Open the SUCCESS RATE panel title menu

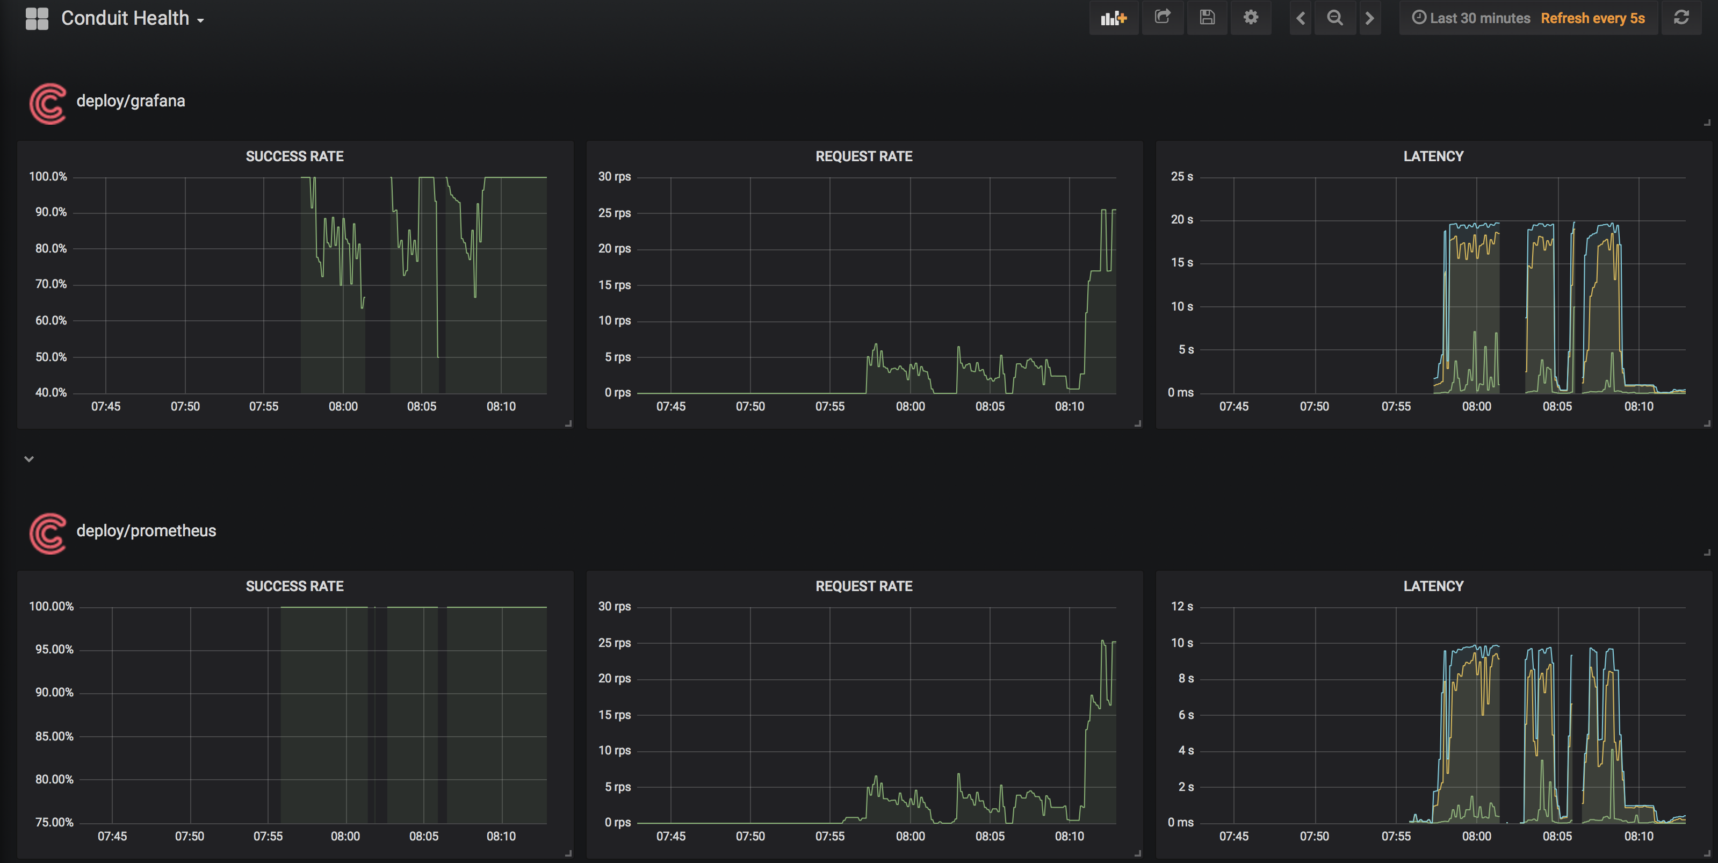(x=295, y=155)
